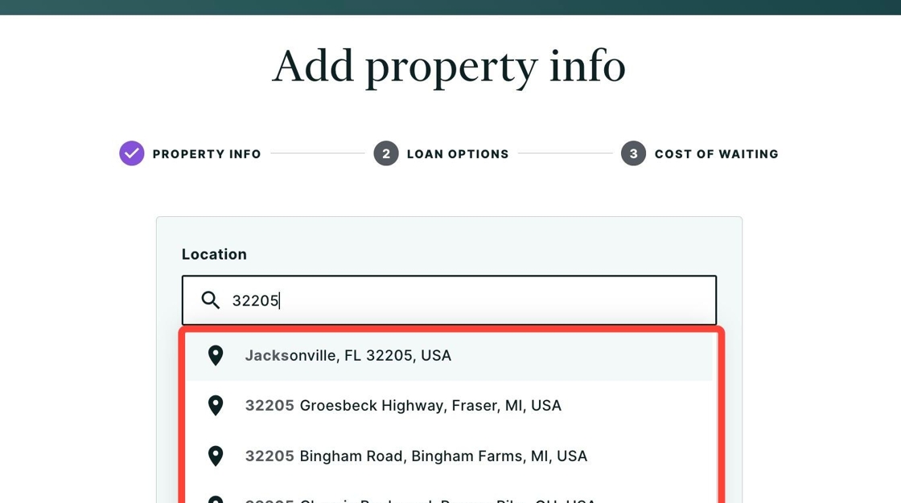The image size is (901, 503).
Task: Click the step 3 circle icon
Action: click(633, 153)
